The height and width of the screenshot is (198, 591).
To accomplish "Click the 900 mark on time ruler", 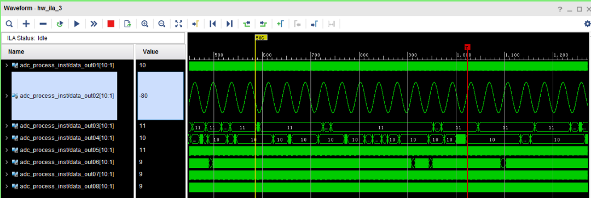I will click(413, 55).
